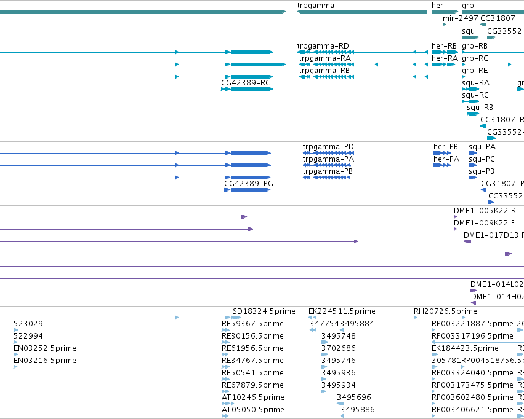Click the CG42389-RG transcript label
Image resolution: width=524 pixels, height=419 pixels.
point(246,83)
